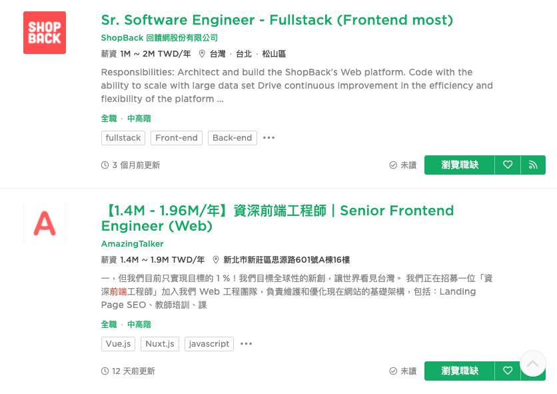Viewport: 557px width, 394px height.
Task: Click the scroll-to-top arrow button
Action: coord(532,363)
